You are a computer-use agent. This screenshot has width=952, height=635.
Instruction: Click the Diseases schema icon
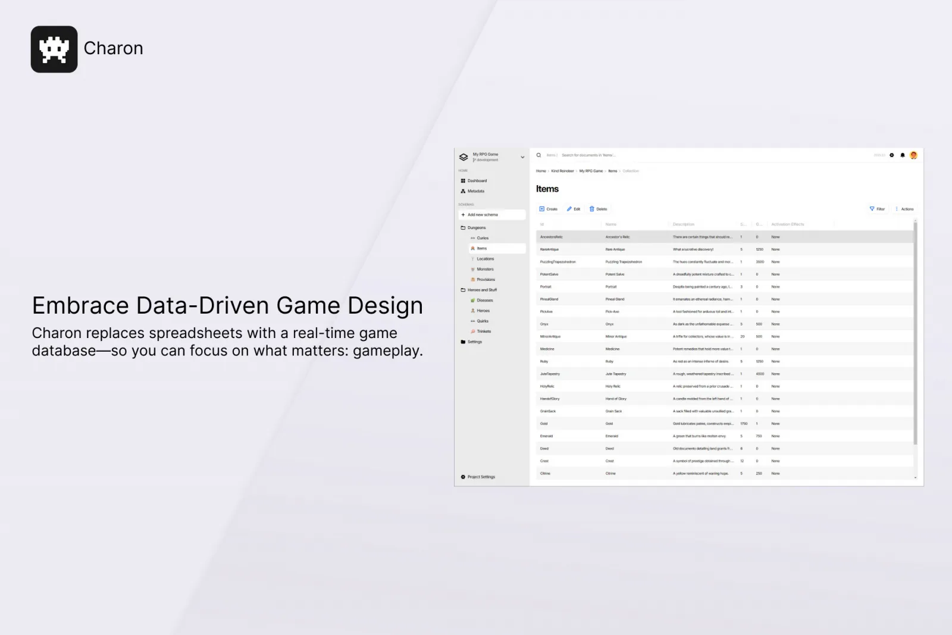[472, 300]
